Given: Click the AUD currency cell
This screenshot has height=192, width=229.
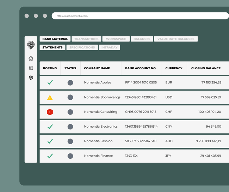Looking at the screenshot, I should 169,141.
